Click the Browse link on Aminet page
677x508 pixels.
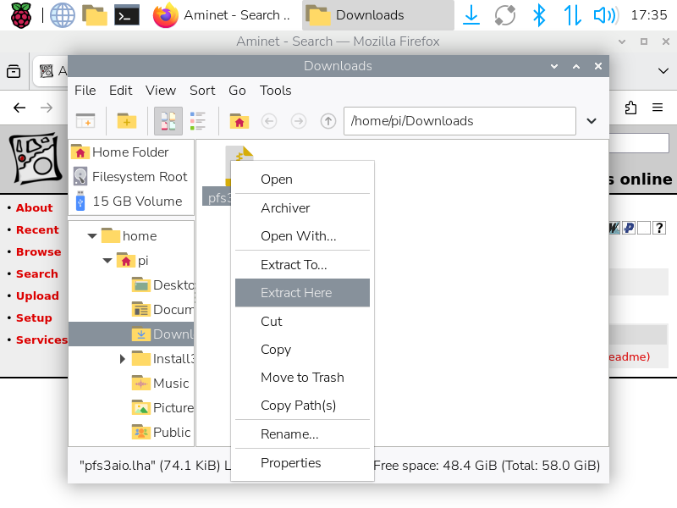point(38,251)
